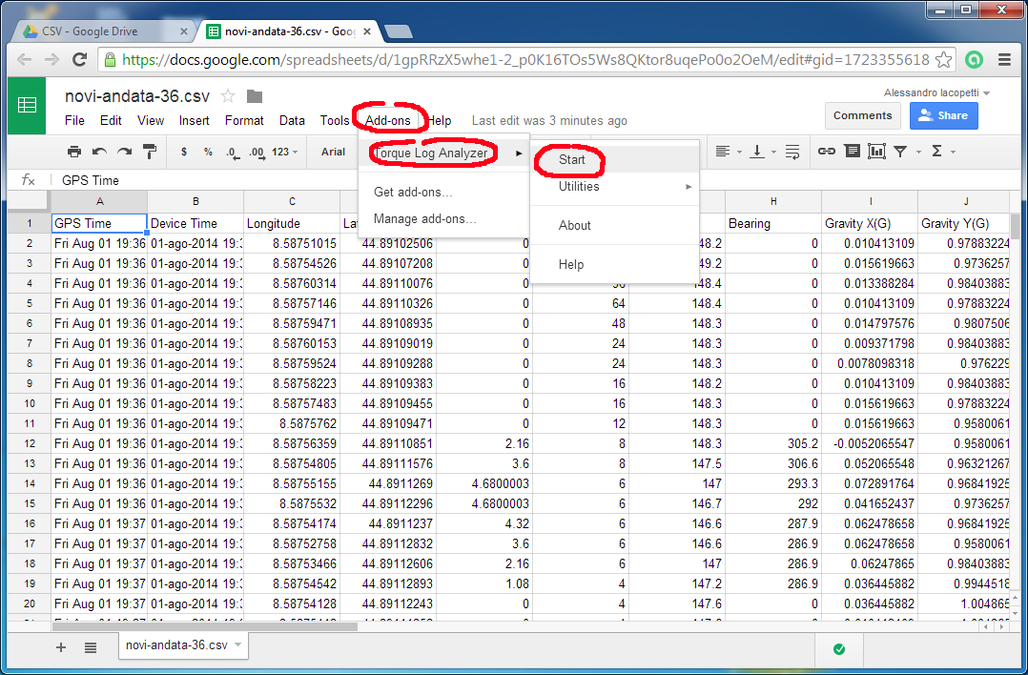
Task: Open the 123 number format dropdown
Action: (284, 152)
